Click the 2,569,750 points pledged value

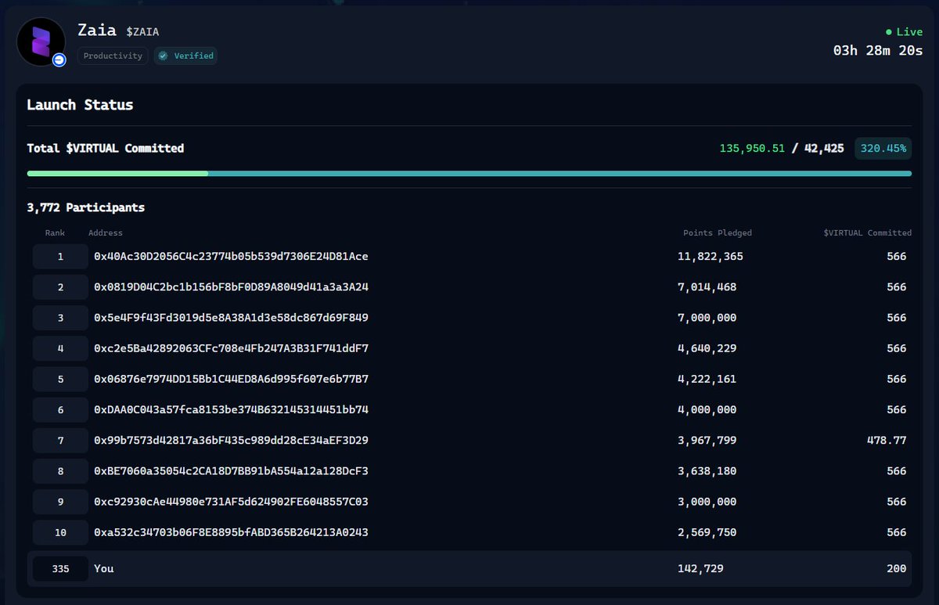(x=707, y=532)
